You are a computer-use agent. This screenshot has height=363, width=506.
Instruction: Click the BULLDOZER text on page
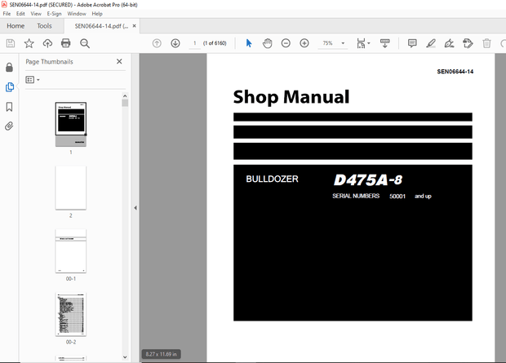[272, 179]
